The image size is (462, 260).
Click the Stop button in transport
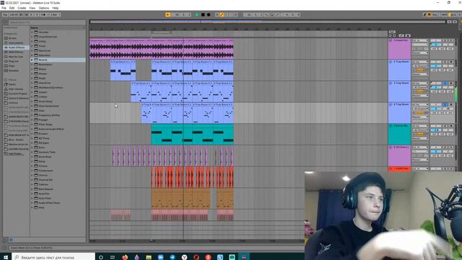[x=203, y=14]
